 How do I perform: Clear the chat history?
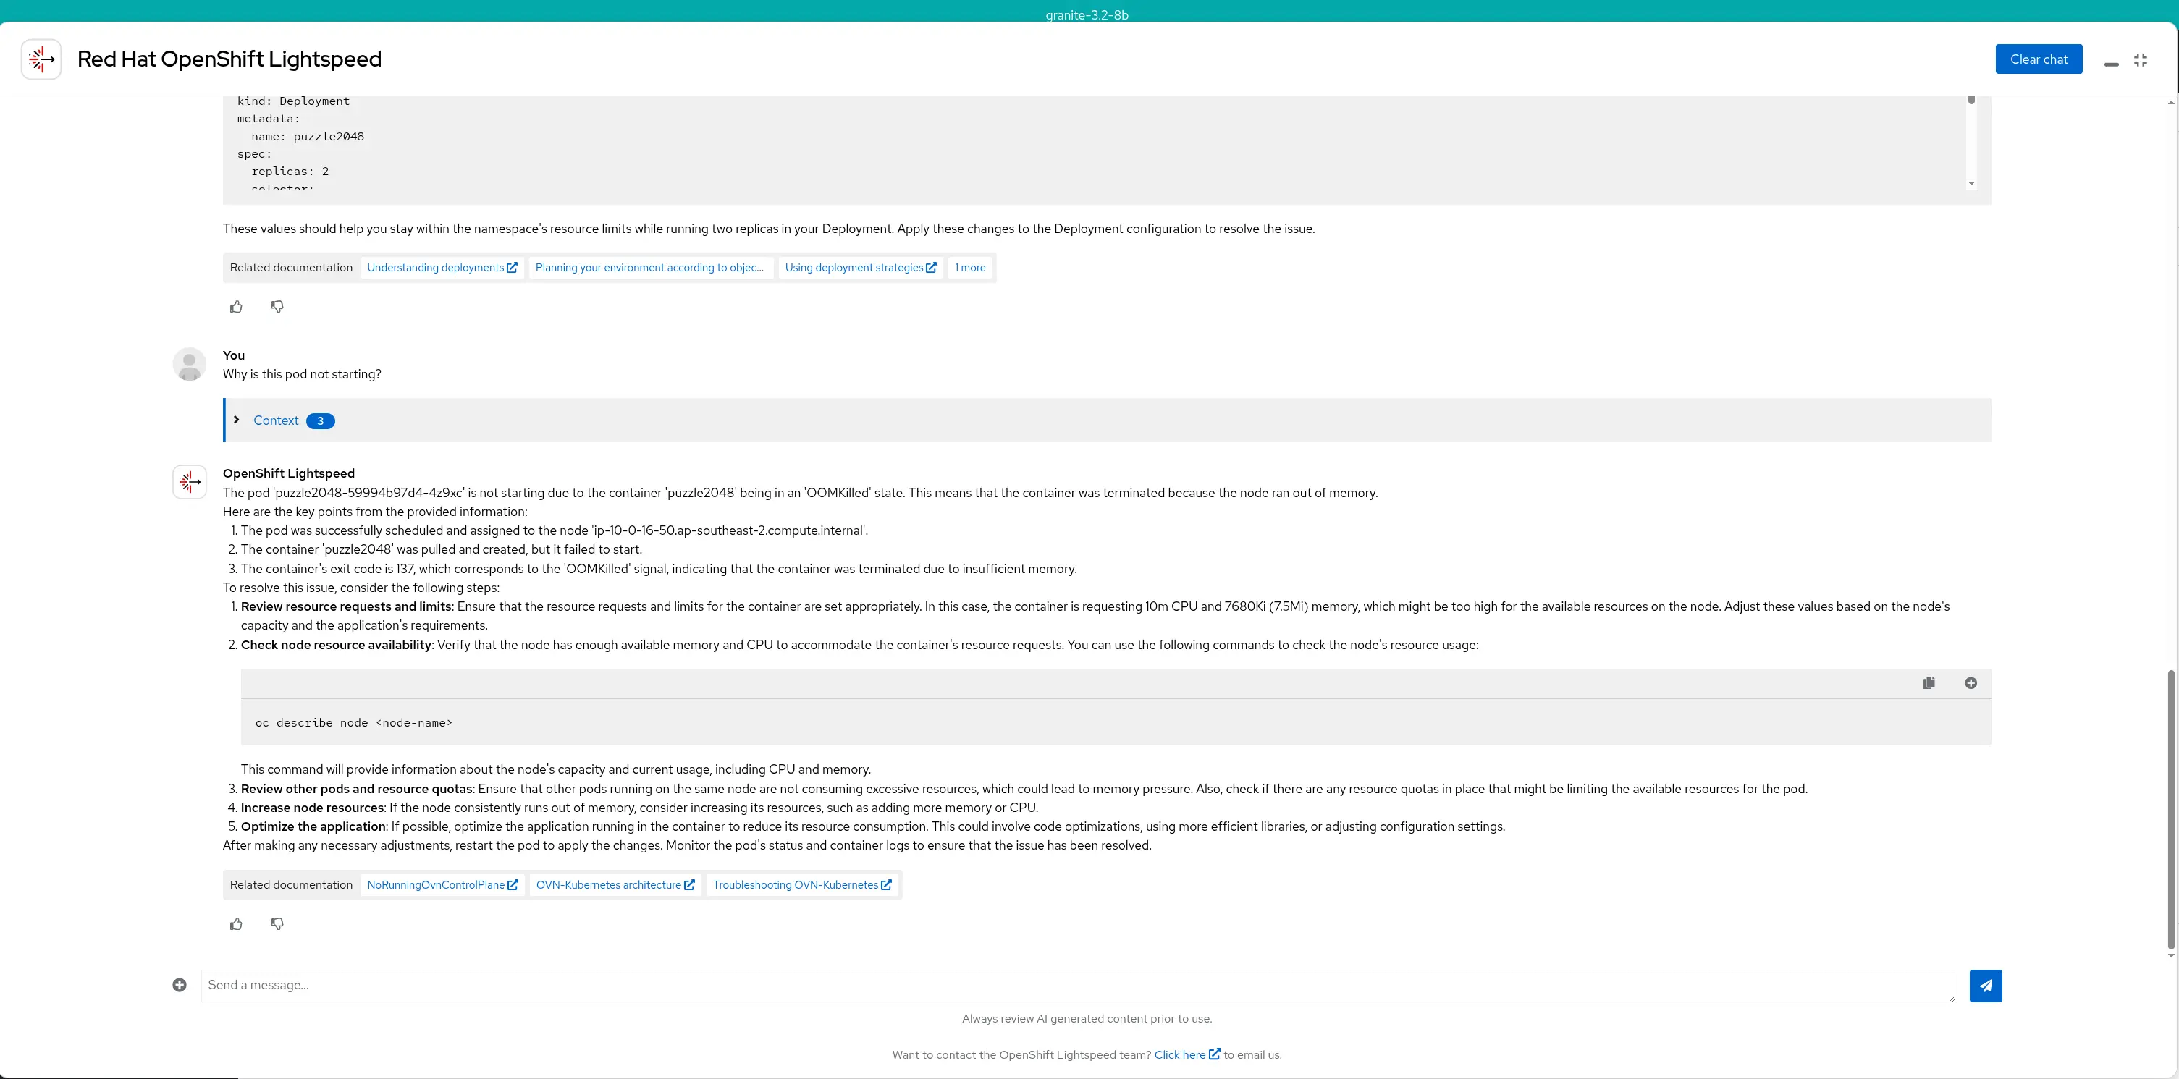tap(2039, 59)
